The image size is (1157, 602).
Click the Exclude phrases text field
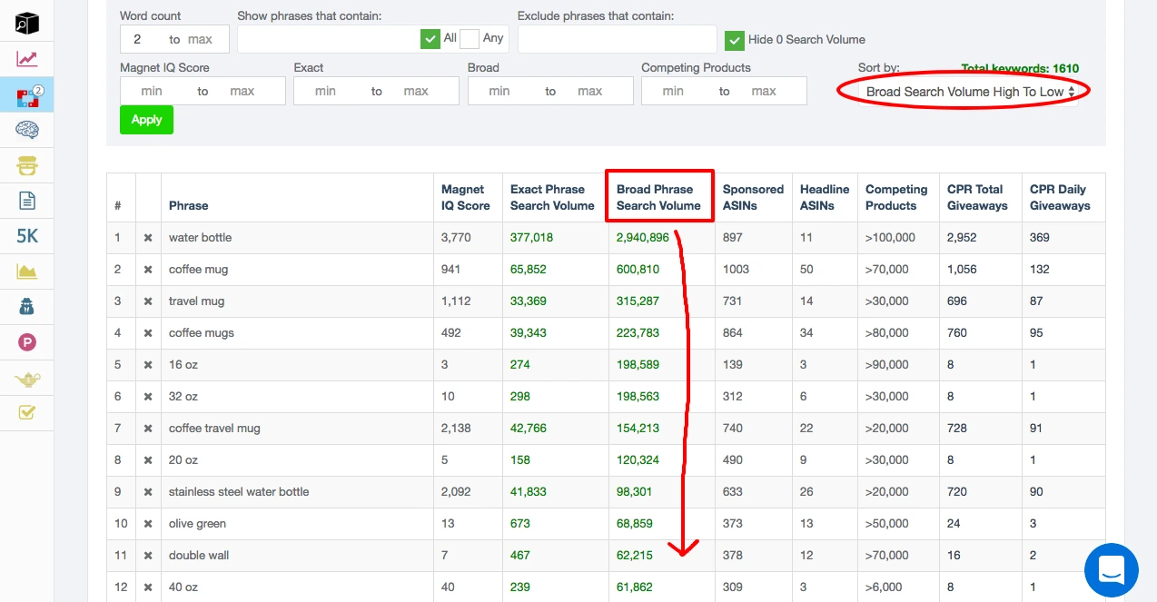tap(617, 39)
